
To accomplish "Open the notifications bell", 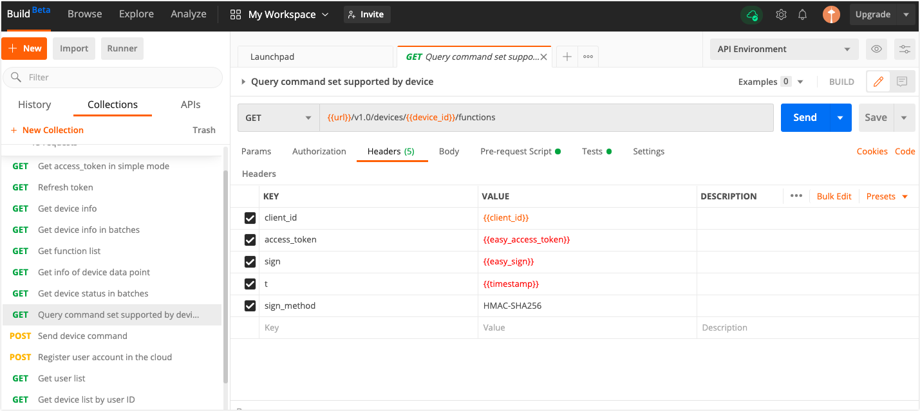I will (x=803, y=14).
